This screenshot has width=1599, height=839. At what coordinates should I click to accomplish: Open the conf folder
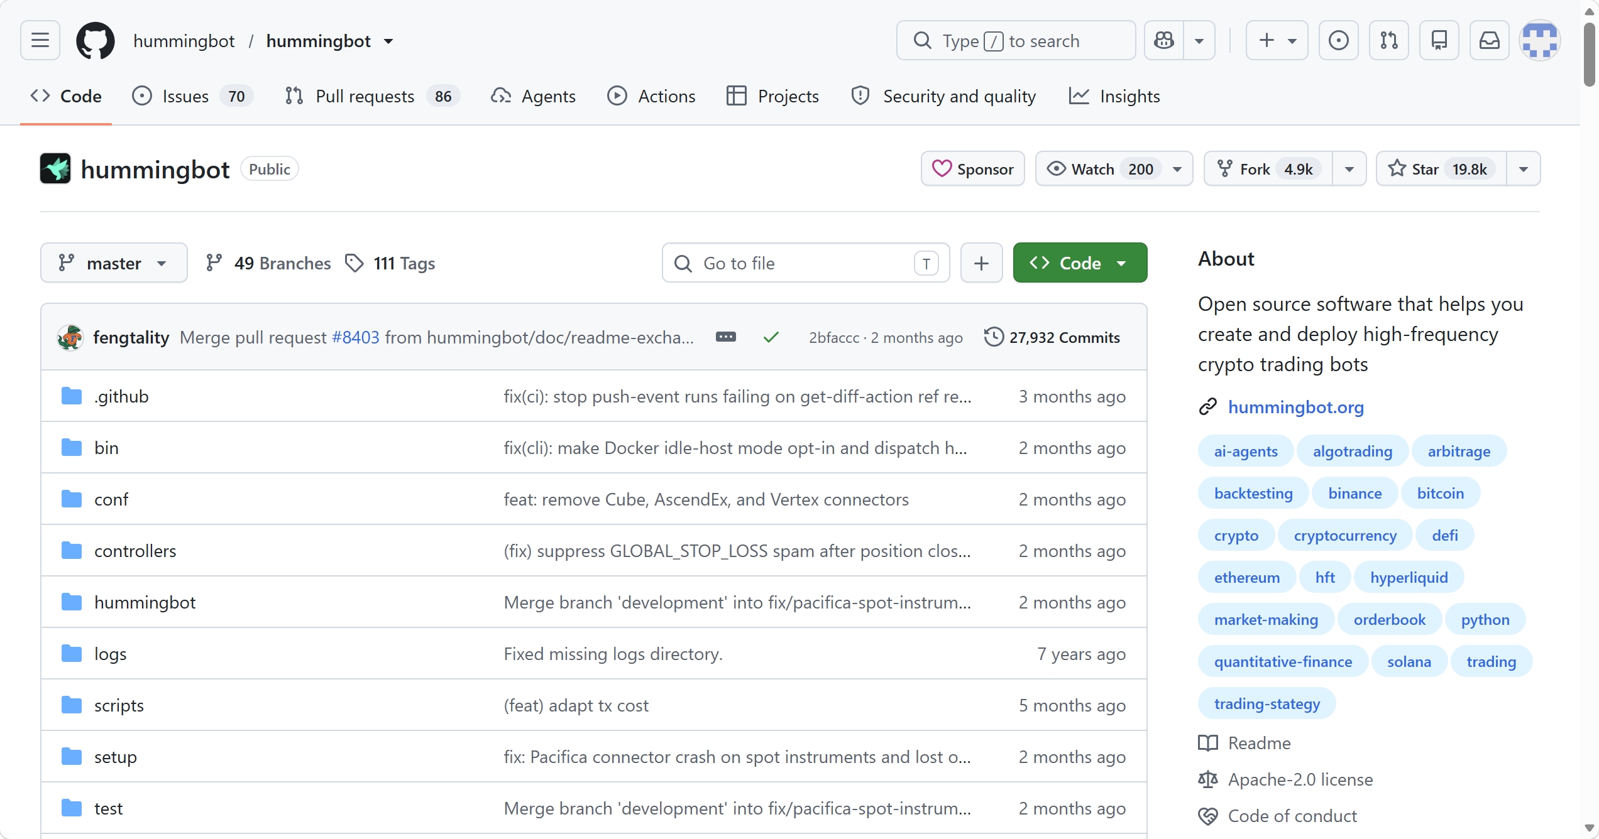pos(111,499)
